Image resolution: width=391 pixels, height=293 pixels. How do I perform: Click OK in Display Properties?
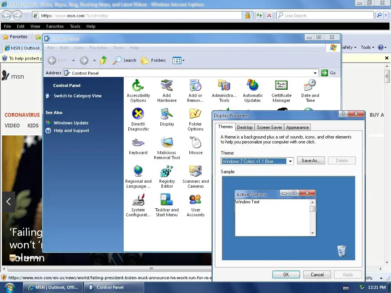286,274
